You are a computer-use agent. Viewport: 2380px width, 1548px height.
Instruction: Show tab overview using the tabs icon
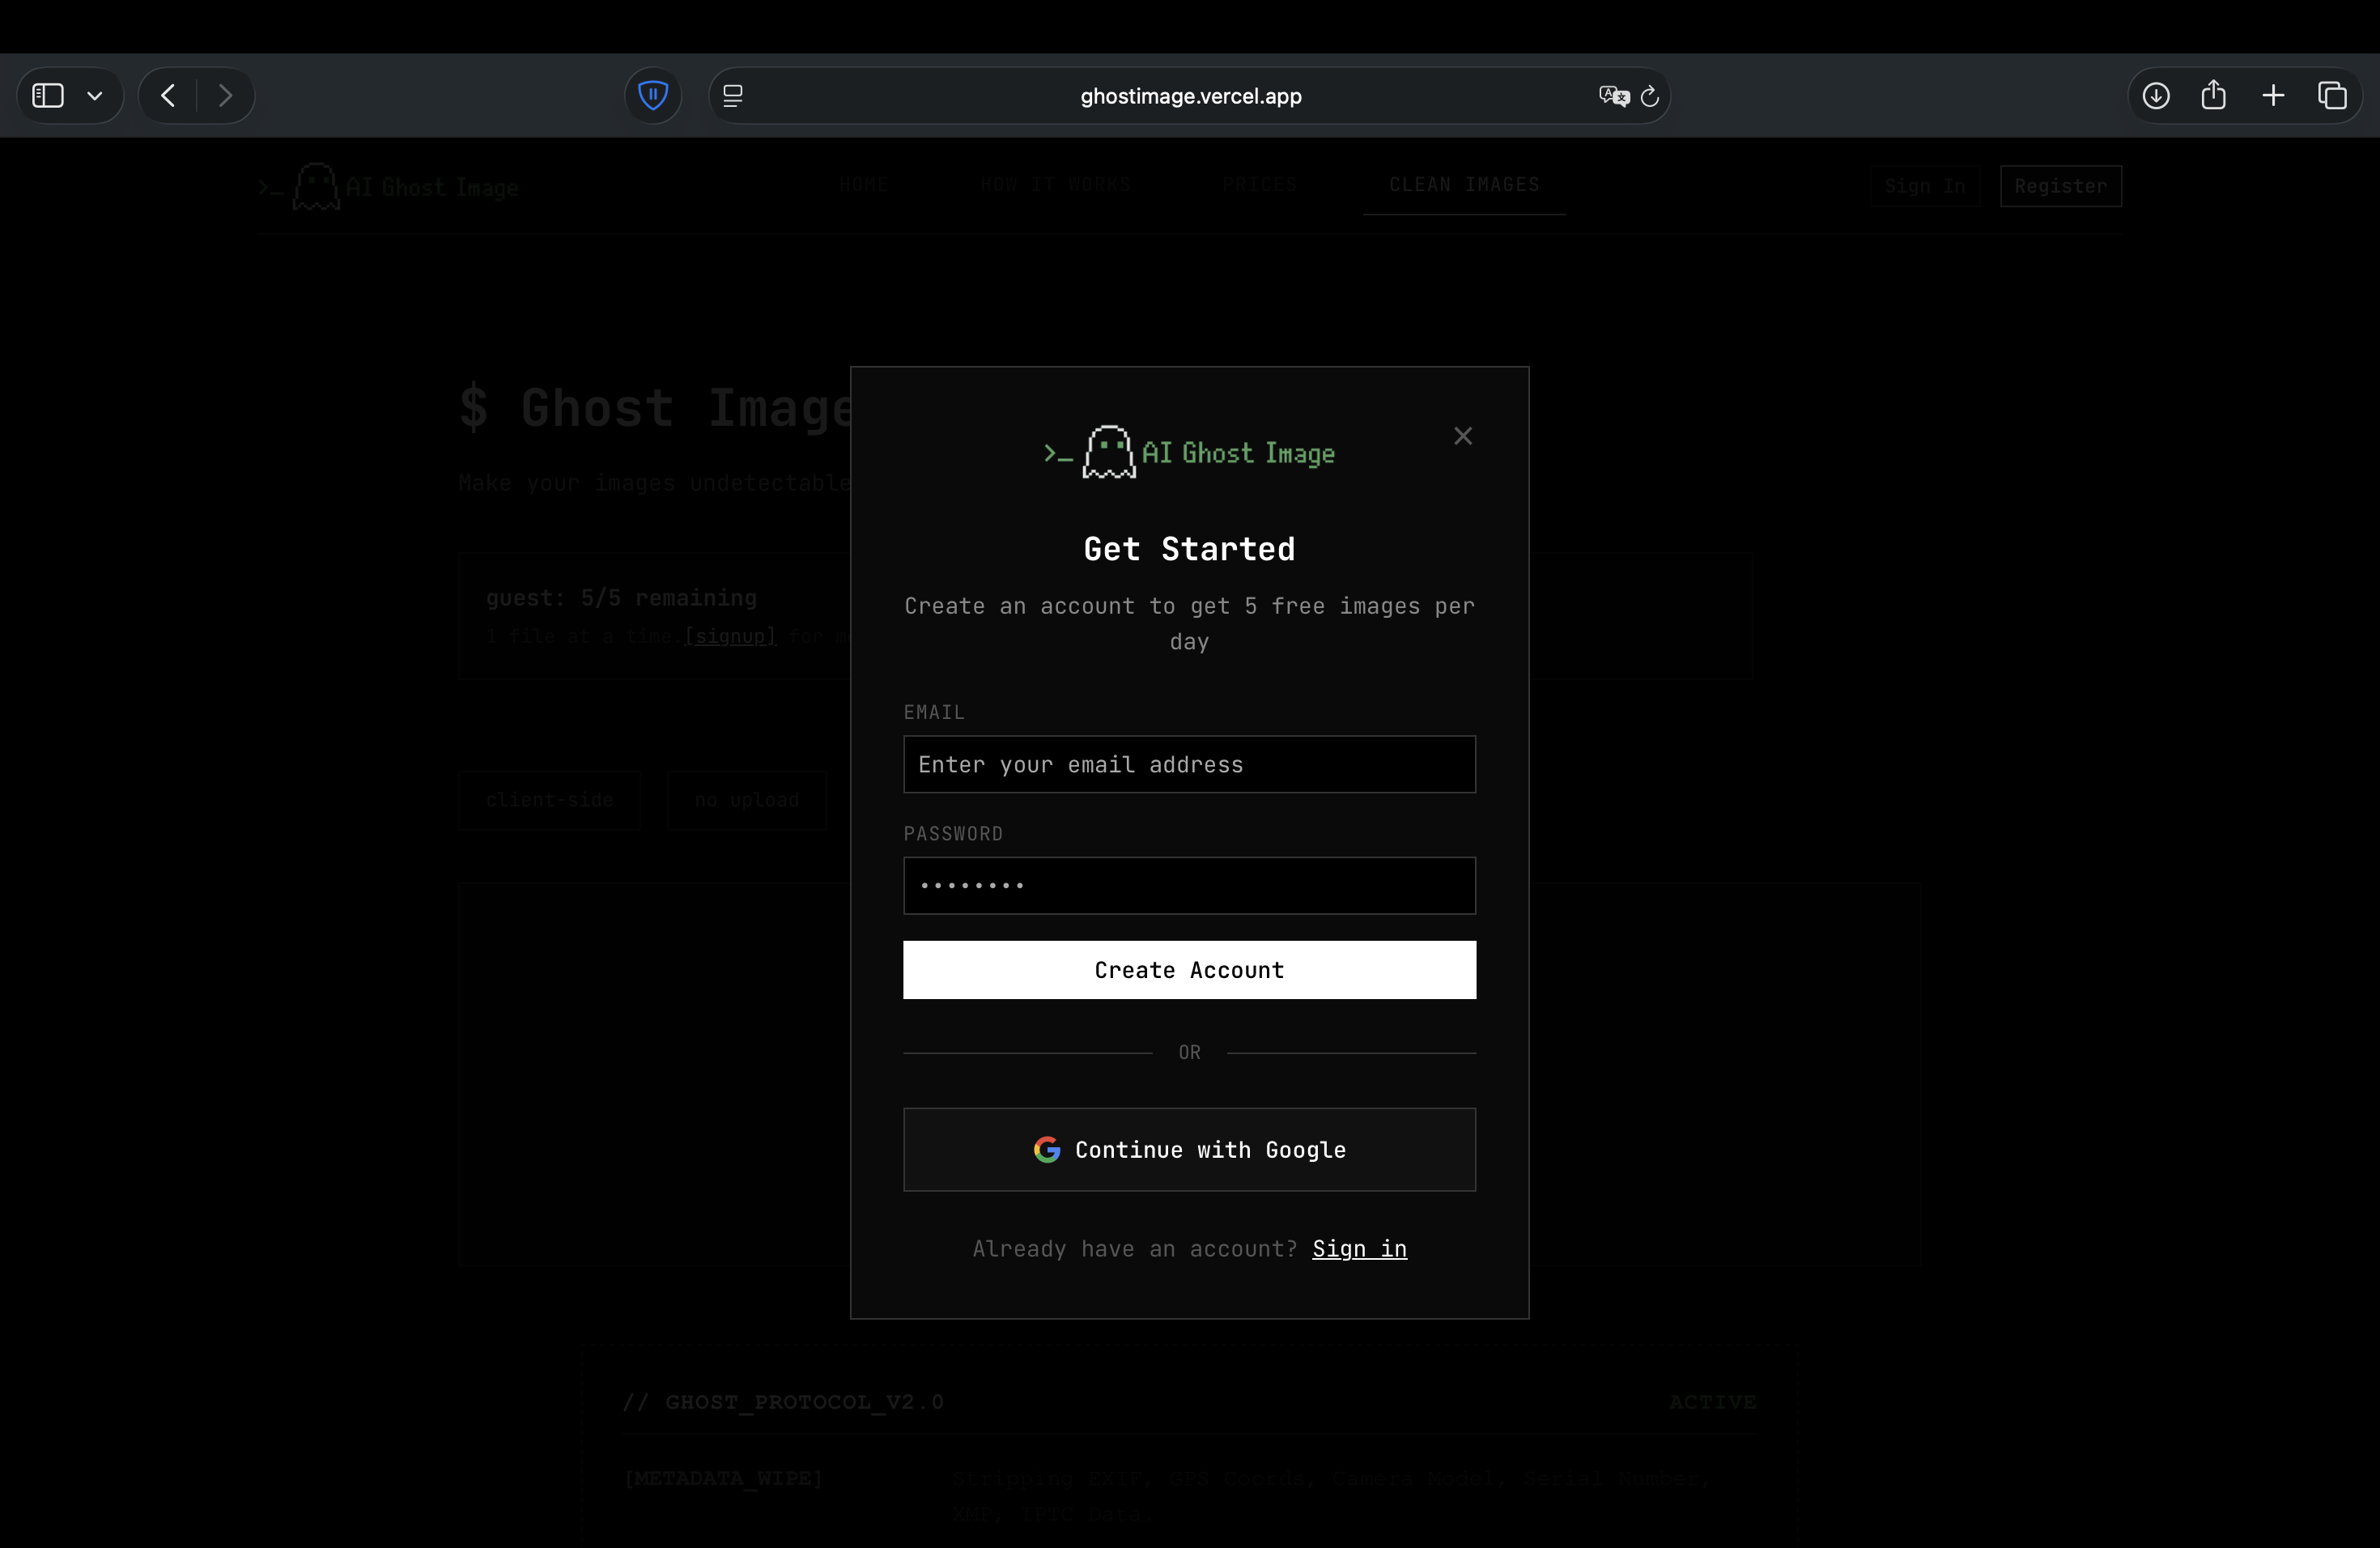pyautogui.click(x=2333, y=95)
